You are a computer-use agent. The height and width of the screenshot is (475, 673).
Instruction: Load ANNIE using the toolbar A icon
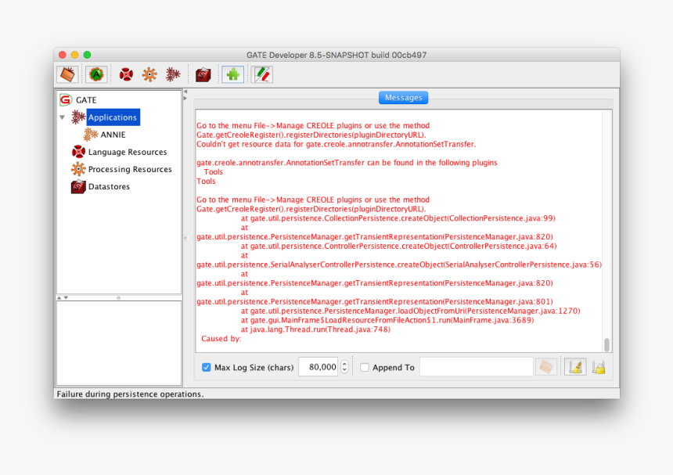(97, 74)
